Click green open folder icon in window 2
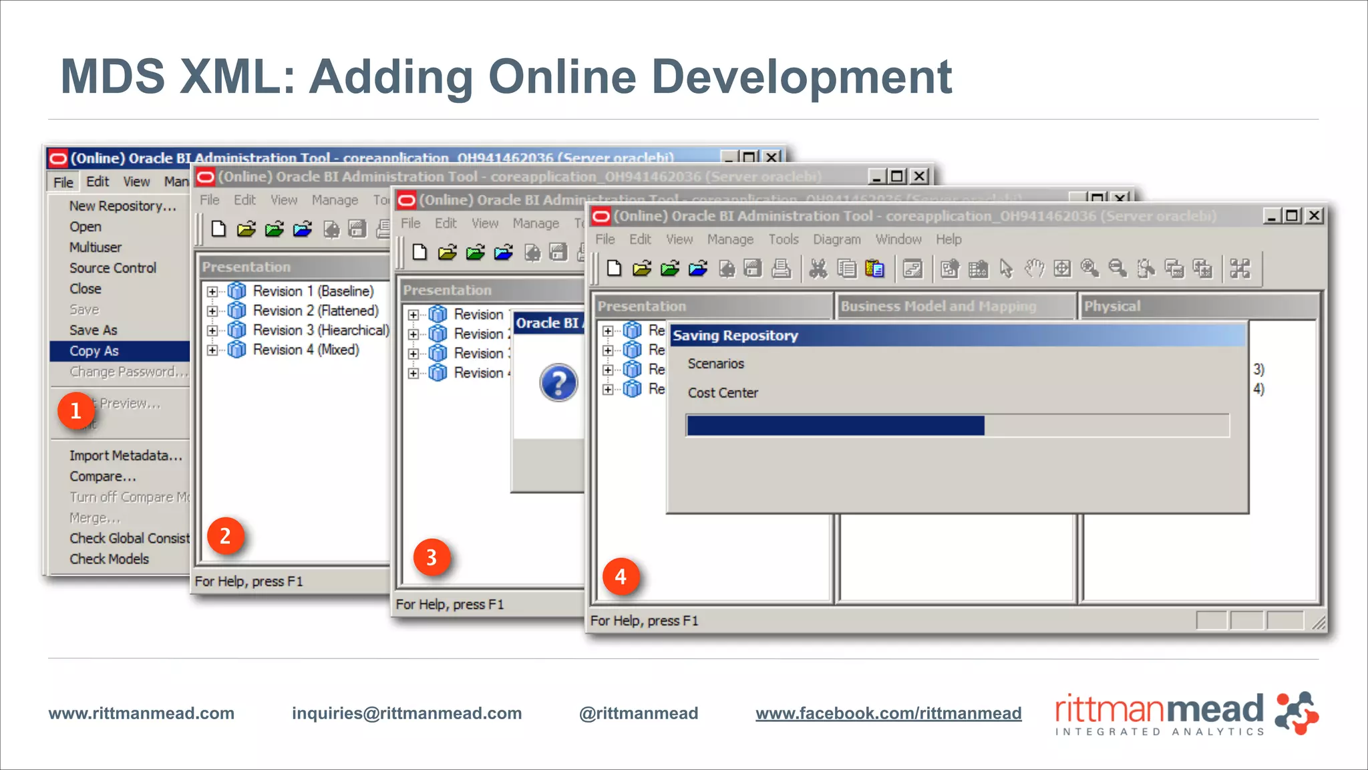This screenshot has height=770, width=1368. 275,229
